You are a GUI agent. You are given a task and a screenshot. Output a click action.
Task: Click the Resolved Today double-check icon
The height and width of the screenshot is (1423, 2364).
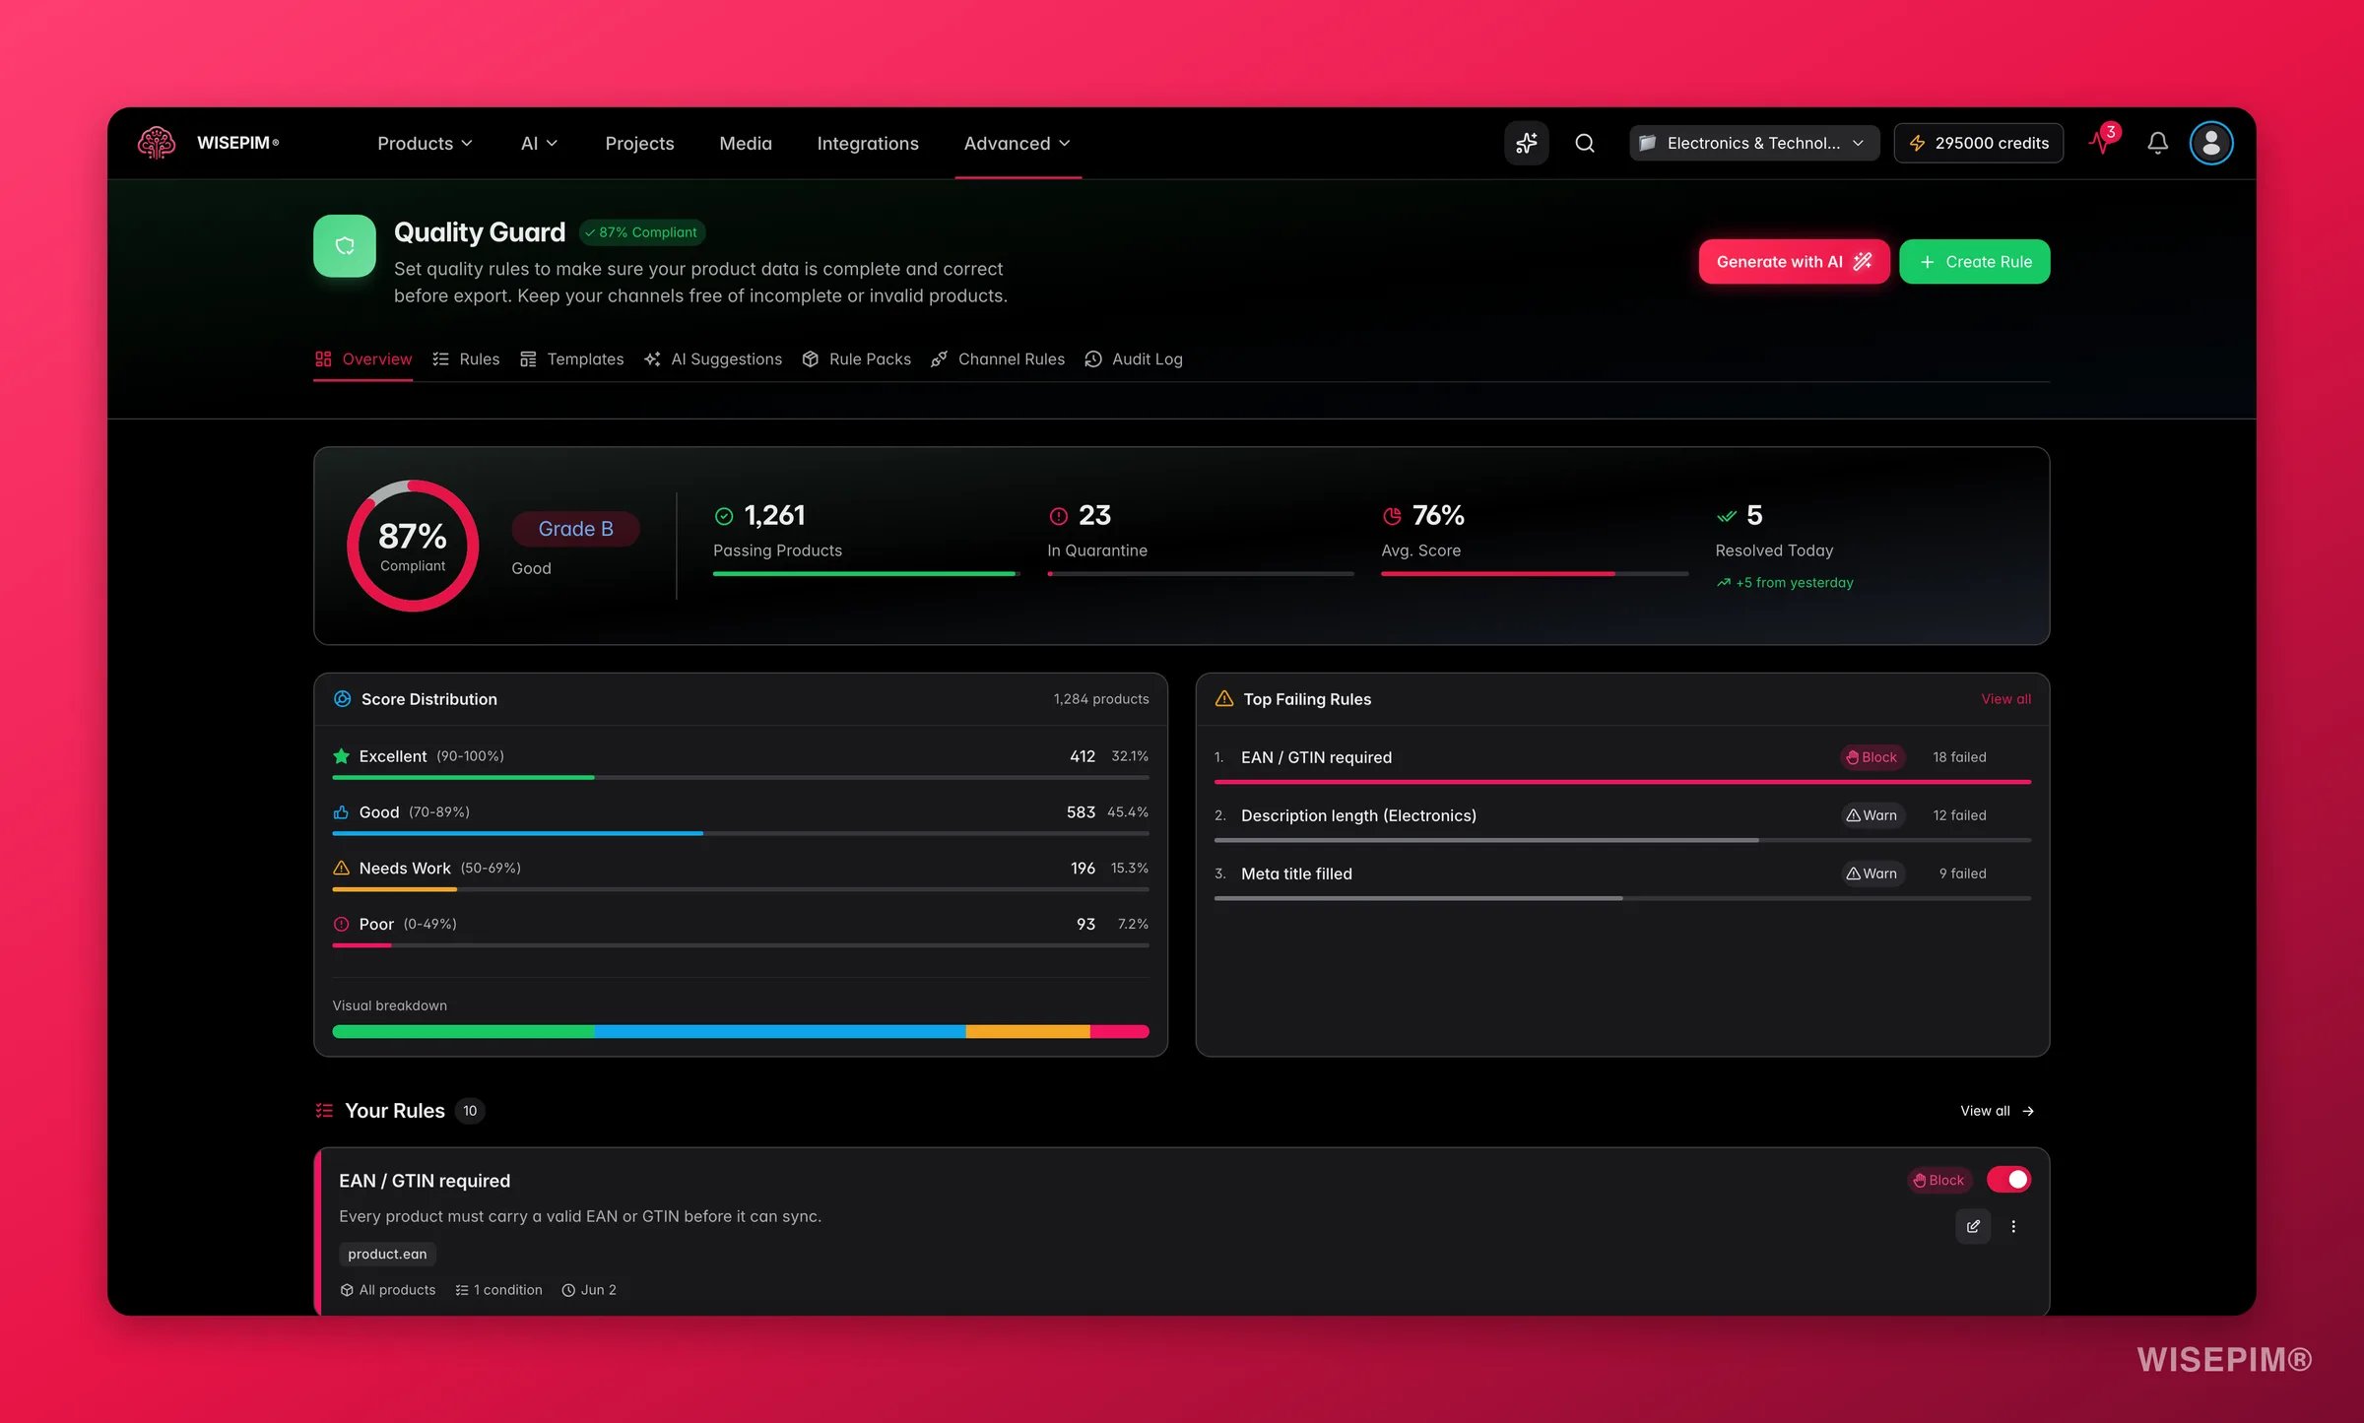(x=1726, y=515)
